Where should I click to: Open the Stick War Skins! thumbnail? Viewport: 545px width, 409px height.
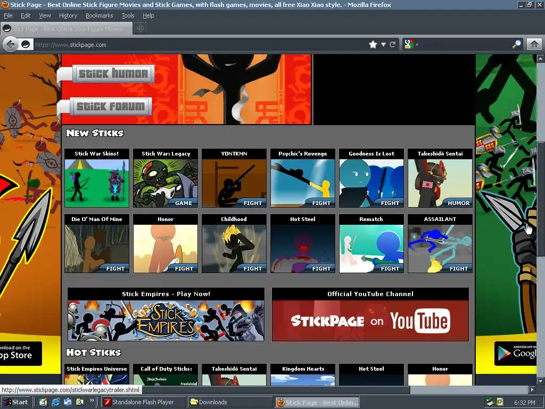point(97,178)
